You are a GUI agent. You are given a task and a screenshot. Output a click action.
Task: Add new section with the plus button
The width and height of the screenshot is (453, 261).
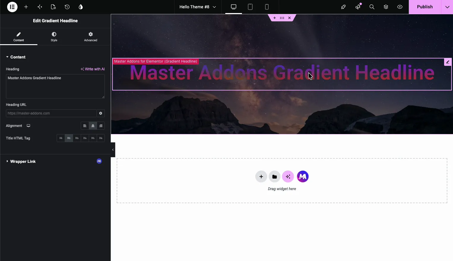click(x=261, y=177)
